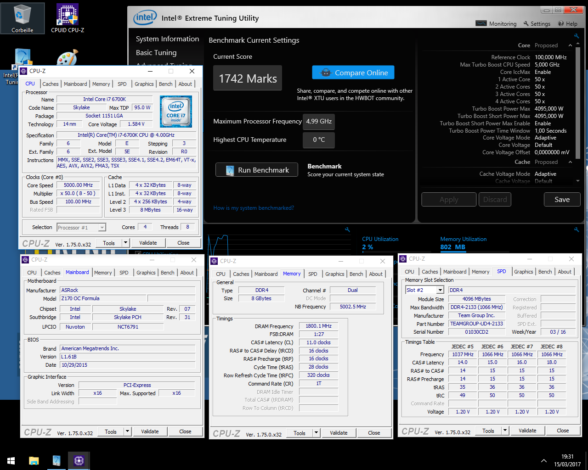Open the Tools dropdown arrow in the SPD window
The height and width of the screenshot is (470, 588).
505,431
